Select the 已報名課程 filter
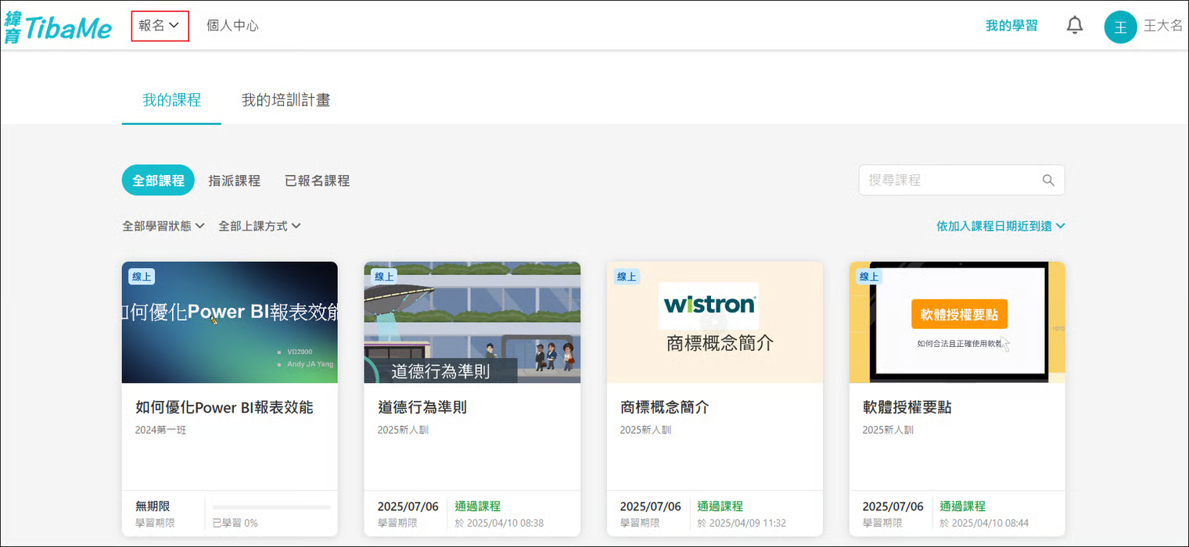This screenshot has width=1189, height=547. coord(317,181)
